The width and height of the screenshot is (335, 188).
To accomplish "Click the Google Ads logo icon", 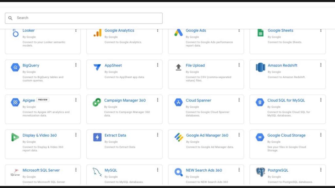I will pos(178,33).
